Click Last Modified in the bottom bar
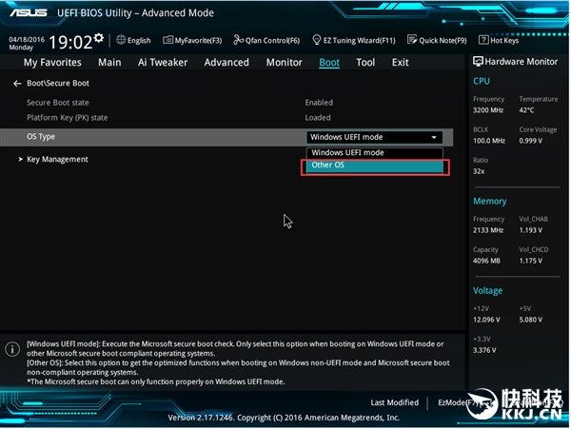 pos(394,402)
